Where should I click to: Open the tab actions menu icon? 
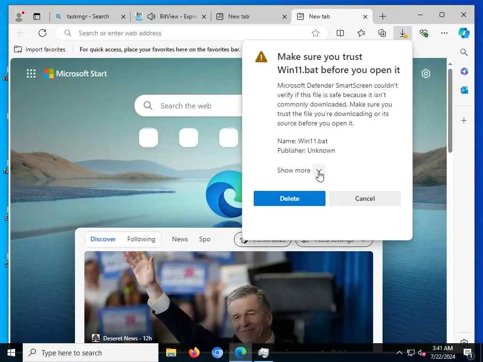[x=37, y=16]
